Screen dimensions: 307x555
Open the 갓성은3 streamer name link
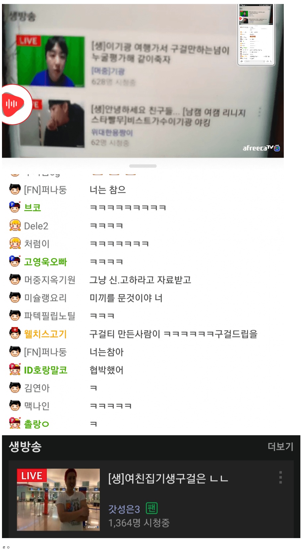[124, 509]
